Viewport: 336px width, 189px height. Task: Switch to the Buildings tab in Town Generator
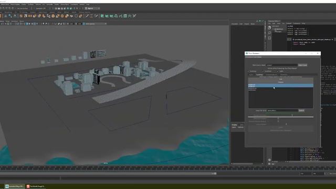pos(259,75)
